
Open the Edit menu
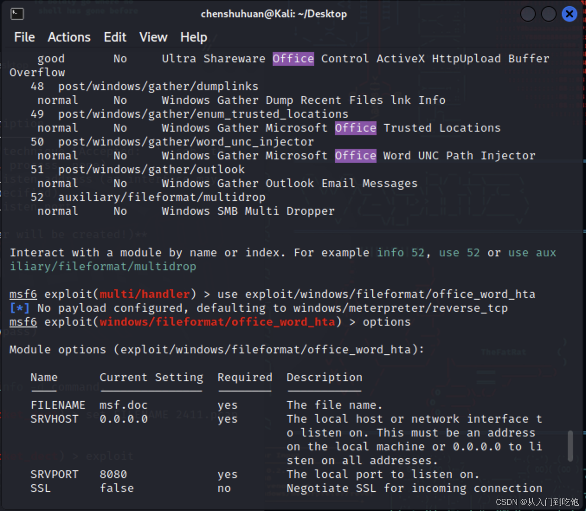point(115,37)
